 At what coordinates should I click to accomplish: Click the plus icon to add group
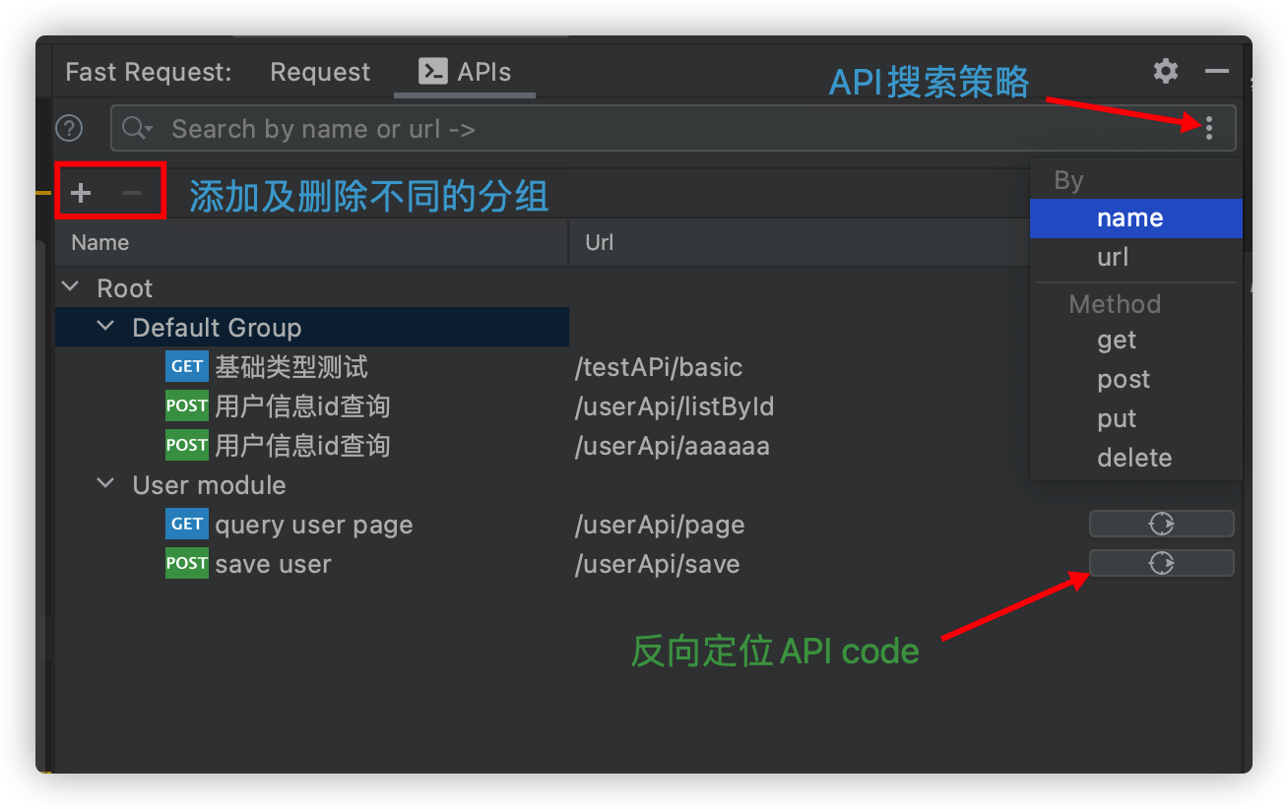tap(81, 193)
